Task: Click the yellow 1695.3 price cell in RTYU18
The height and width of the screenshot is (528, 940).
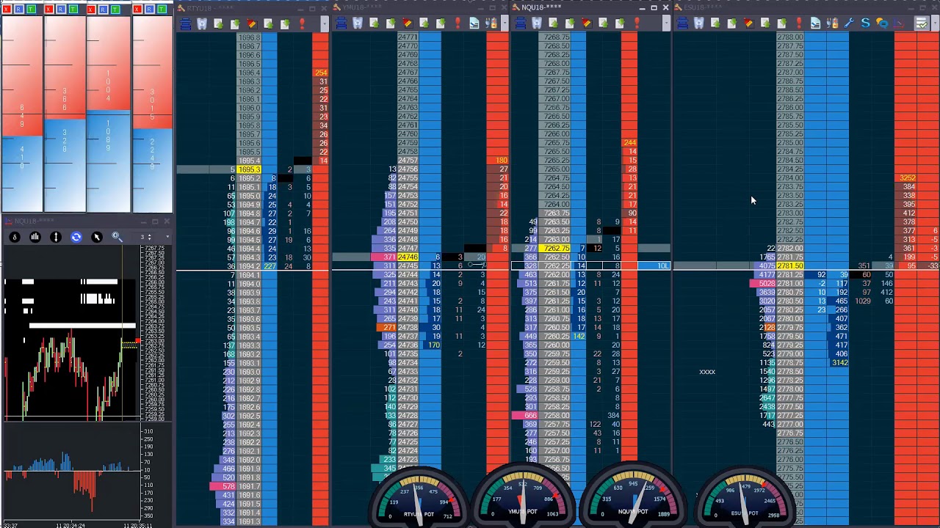Action: click(x=248, y=169)
